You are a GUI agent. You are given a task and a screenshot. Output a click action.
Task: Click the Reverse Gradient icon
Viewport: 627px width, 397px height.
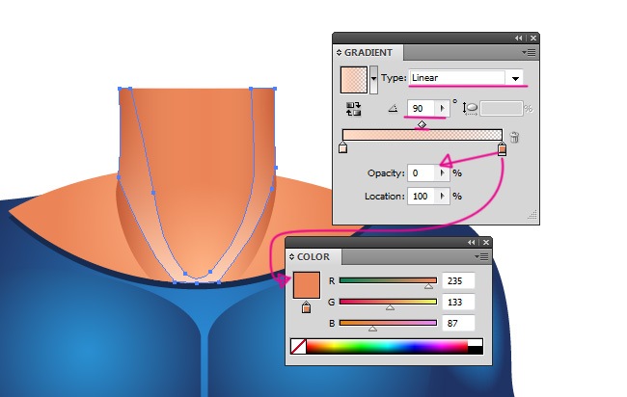tap(353, 110)
